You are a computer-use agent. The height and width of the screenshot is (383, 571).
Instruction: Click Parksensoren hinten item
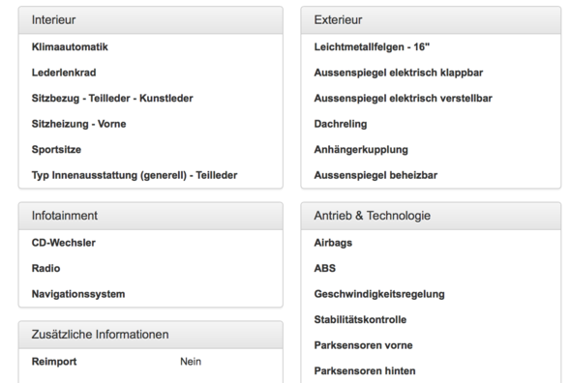[365, 371]
